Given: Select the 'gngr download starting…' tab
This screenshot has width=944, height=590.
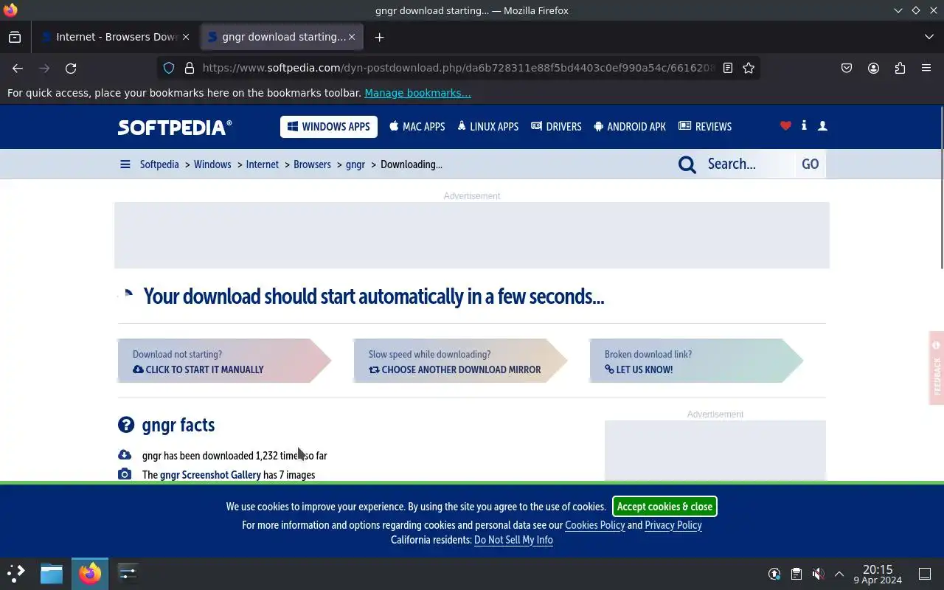Looking at the screenshot, I should (x=282, y=37).
